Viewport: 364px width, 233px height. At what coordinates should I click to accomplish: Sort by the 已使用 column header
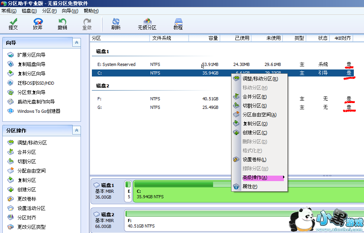tap(236, 38)
